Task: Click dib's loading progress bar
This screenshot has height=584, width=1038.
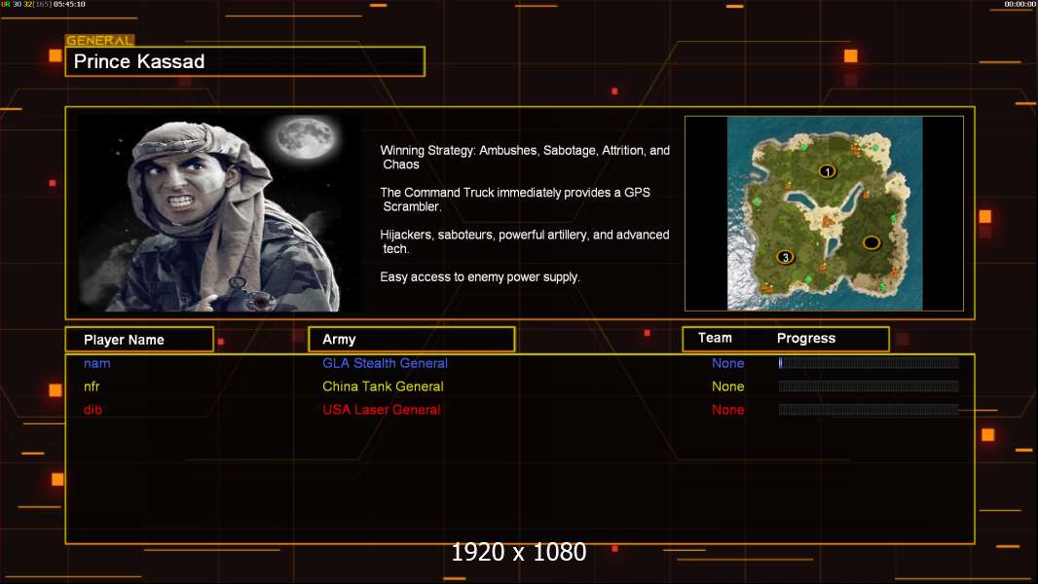Action: click(869, 410)
